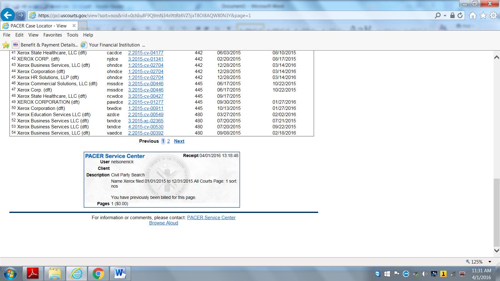Screen dimensions: 500x281
Task: Select current page 1 indicator
Action: point(163,141)
